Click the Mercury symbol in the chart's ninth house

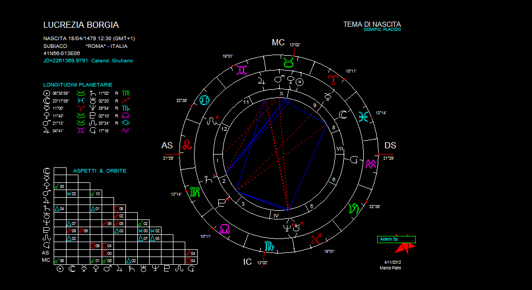328,97
